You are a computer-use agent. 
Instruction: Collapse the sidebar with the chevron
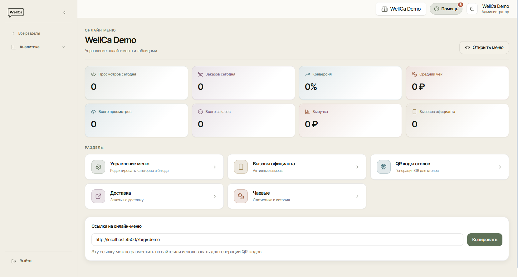64,12
